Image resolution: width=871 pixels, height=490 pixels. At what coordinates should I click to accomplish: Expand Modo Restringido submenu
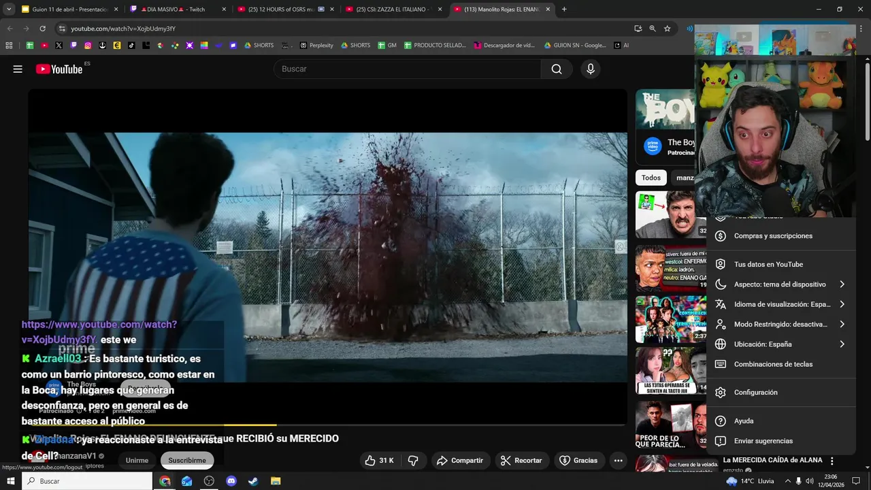click(x=780, y=325)
